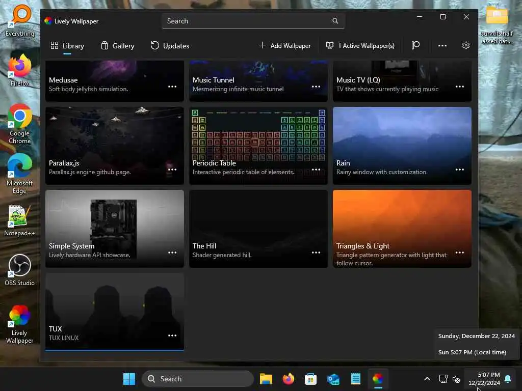Image resolution: width=522 pixels, height=391 pixels.
Task: Focus the Lively Wallpaper search field
Action: click(253, 21)
